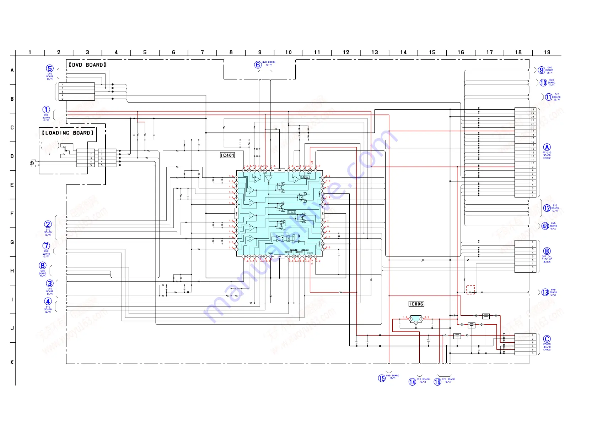Image resolution: width=597 pixels, height=448 pixels.
Task: Click circled reference 10 at right edge
Action: click(x=543, y=83)
